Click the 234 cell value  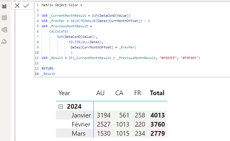(x=140, y=133)
